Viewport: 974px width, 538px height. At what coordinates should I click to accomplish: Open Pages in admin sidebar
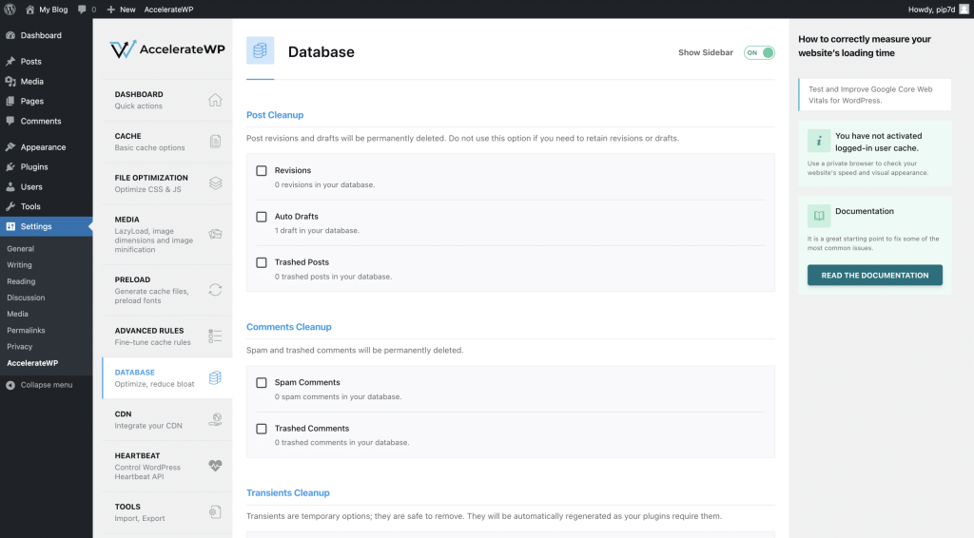(x=46, y=101)
